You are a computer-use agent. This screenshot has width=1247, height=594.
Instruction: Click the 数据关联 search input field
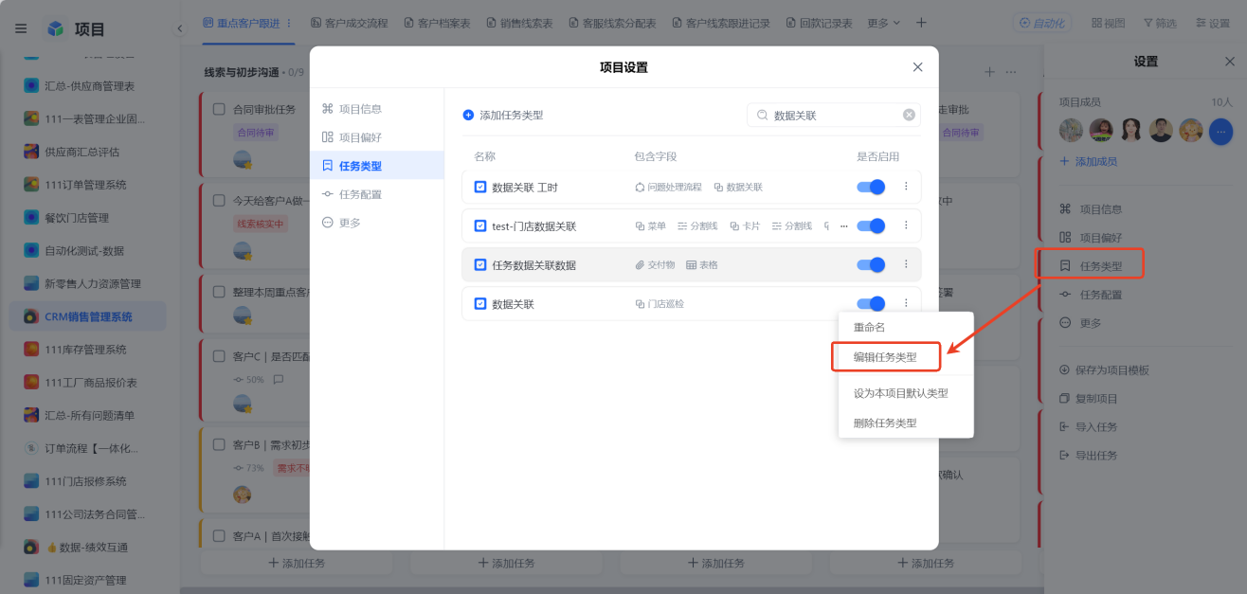tap(834, 116)
